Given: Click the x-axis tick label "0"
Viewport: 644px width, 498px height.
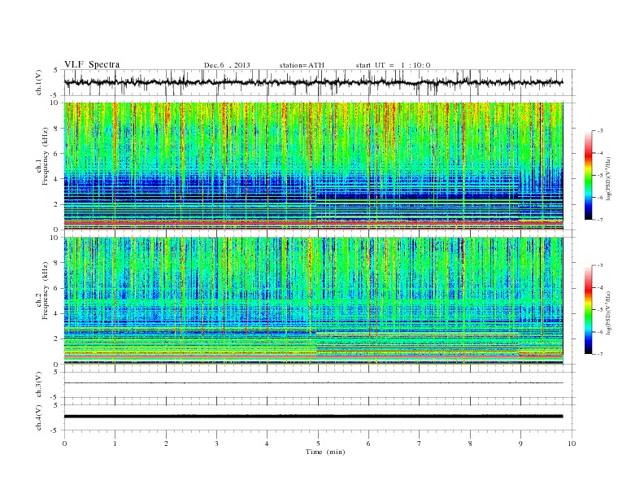Looking at the screenshot, I should click(x=64, y=443).
